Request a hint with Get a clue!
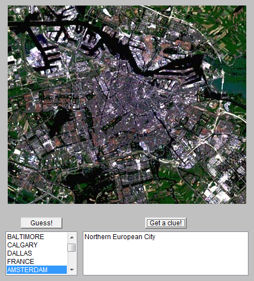 (166, 223)
